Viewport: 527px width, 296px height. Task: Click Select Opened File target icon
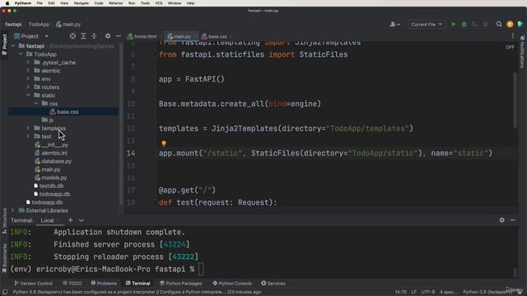72,36
